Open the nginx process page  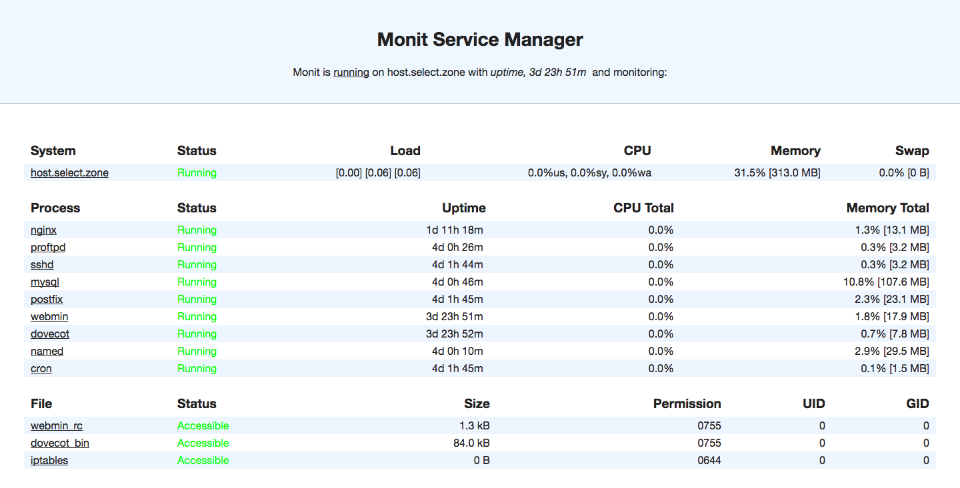click(x=43, y=230)
